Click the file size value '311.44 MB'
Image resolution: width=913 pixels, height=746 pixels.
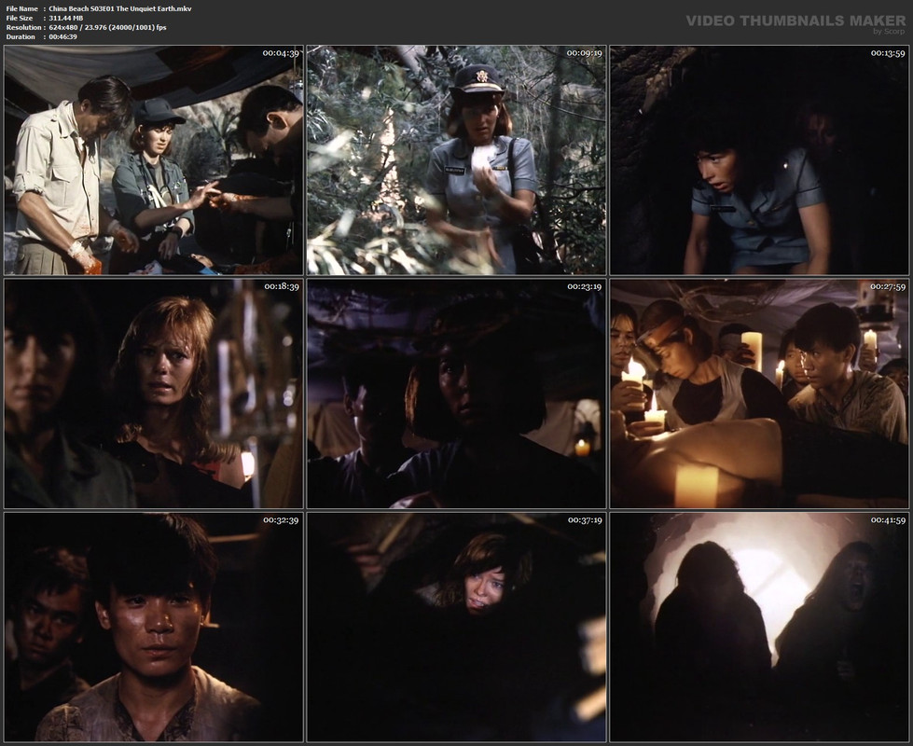[x=66, y=18]
